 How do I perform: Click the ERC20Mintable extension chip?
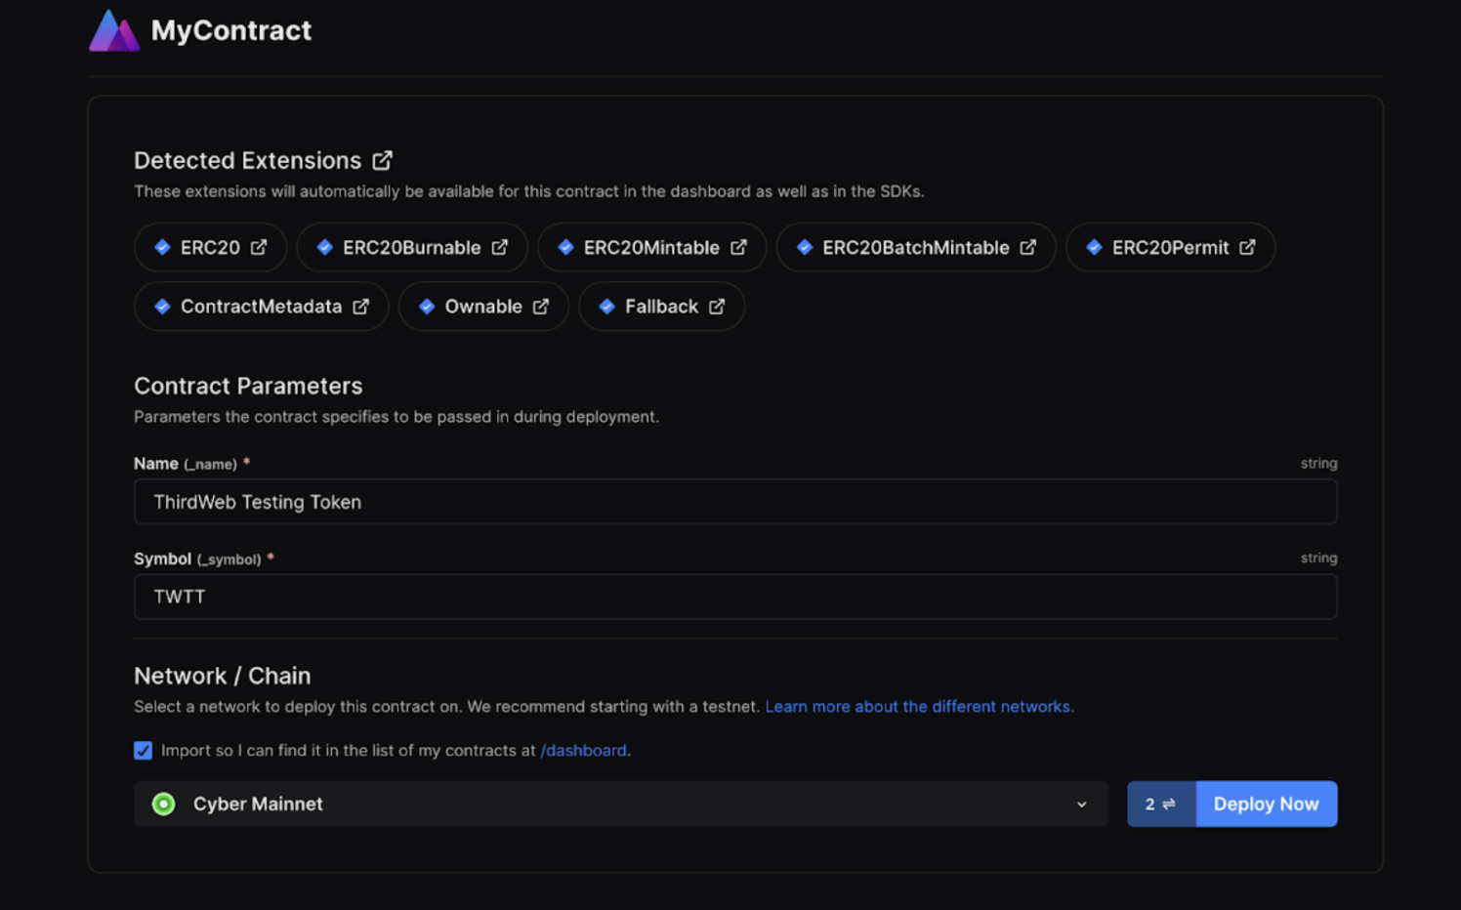click(x=651, y=248)
